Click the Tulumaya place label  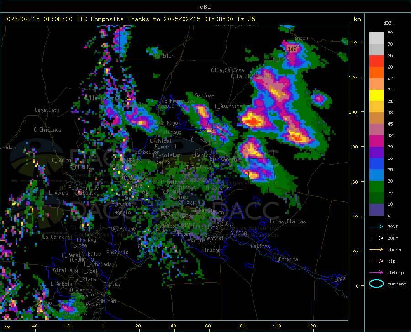tap(171, 132)
